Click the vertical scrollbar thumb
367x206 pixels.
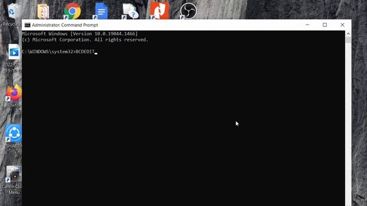348,40
